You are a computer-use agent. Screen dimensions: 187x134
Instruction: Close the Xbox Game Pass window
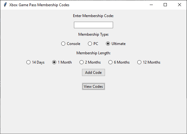[180, 5]
